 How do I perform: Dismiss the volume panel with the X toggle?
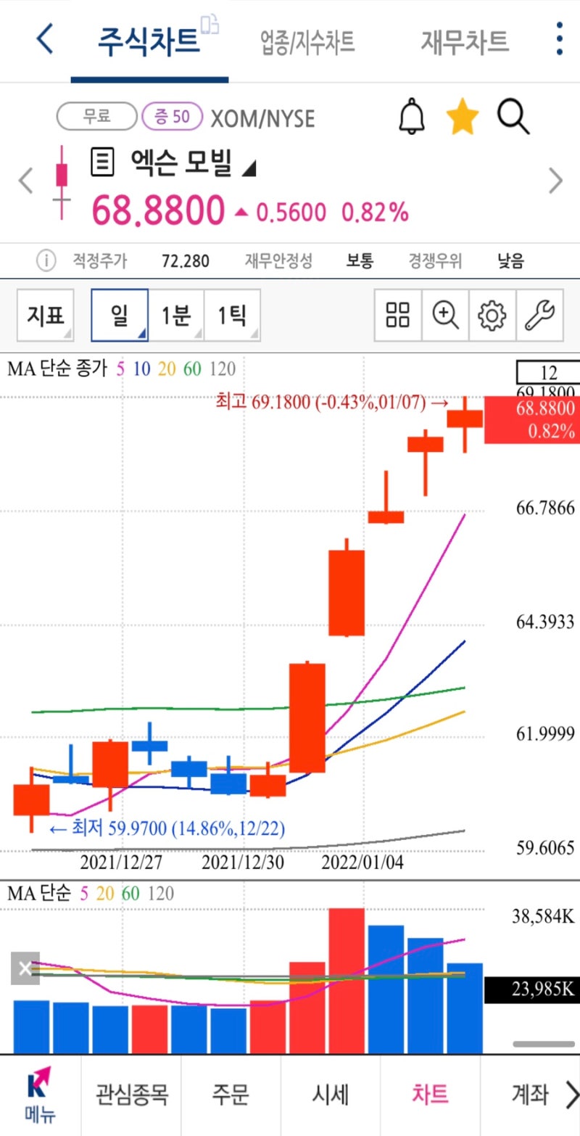[x=25, y=968]
